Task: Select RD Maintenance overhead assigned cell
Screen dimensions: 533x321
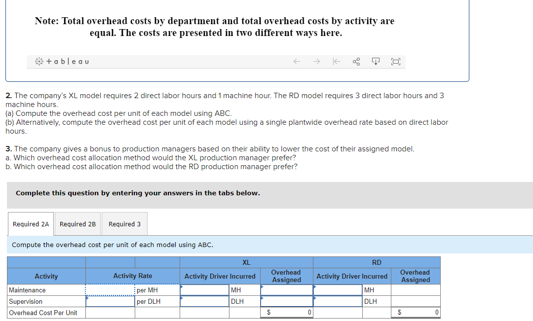Action: [x=416, y=290]
